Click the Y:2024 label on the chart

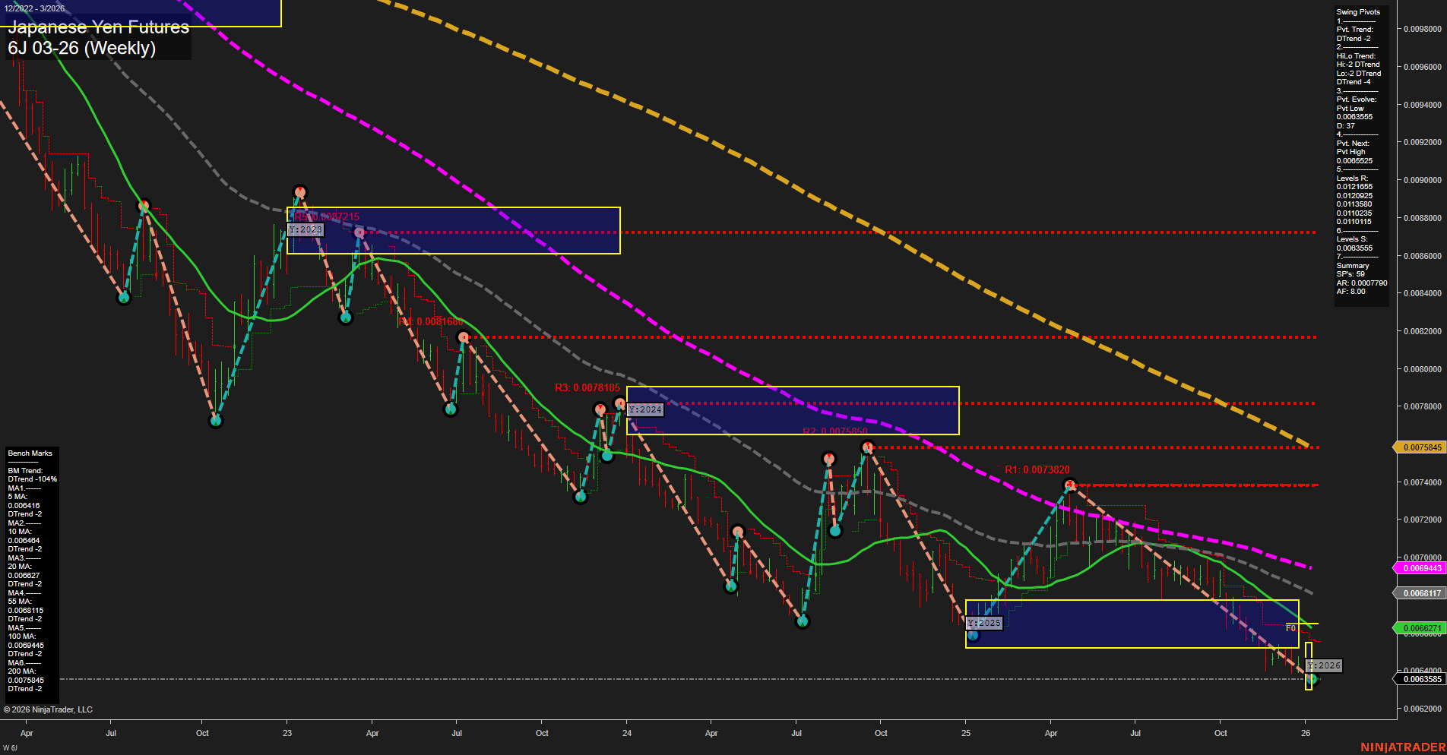pyautogui.click(x=644, y=409)
